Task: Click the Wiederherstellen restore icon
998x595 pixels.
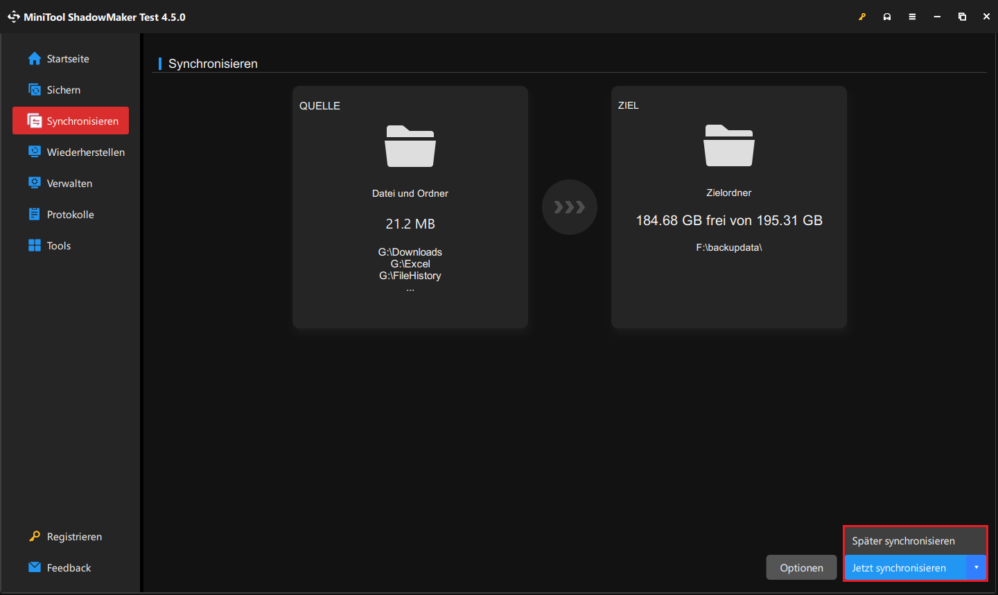Action: [x=35, y=152]
